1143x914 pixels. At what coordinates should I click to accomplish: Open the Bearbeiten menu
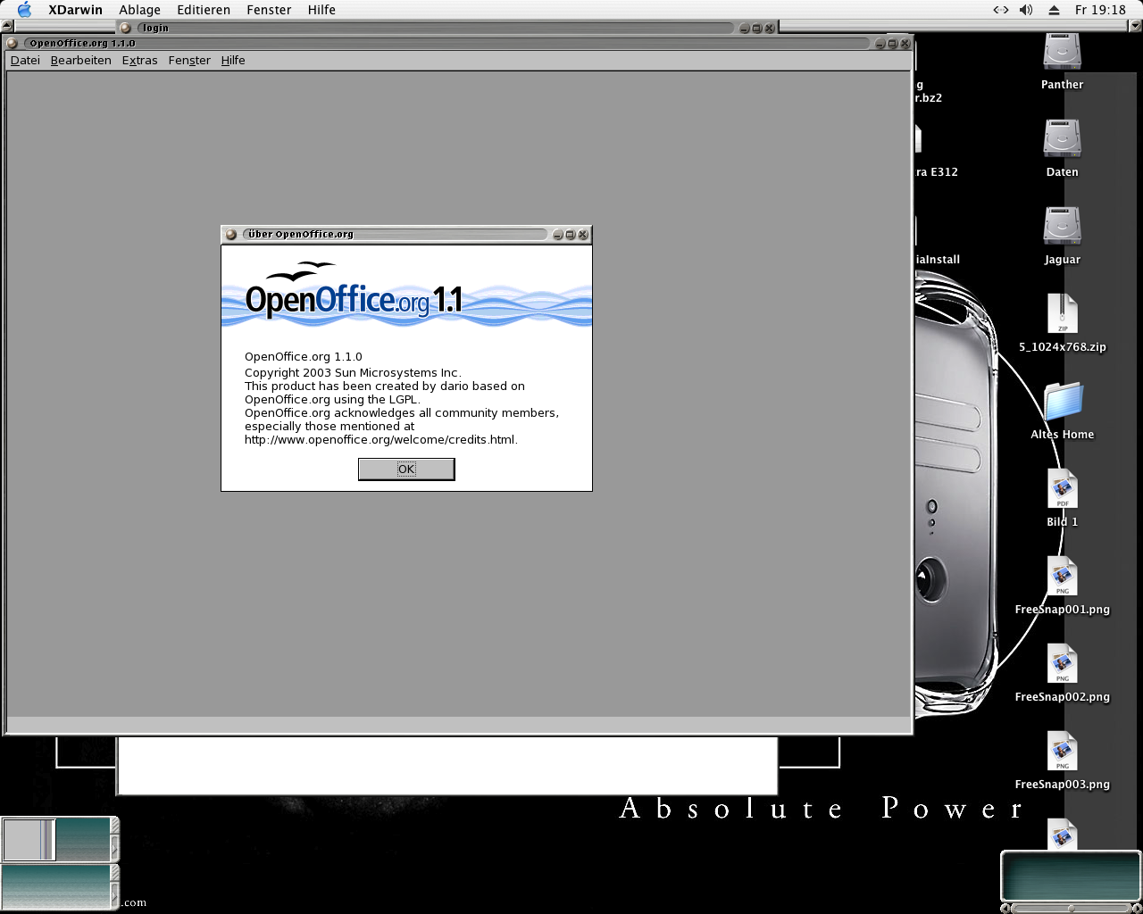81,61
